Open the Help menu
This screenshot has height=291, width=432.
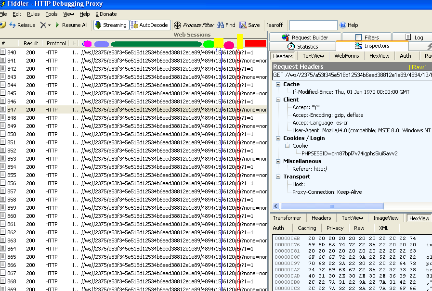click(x=85, y=14)
